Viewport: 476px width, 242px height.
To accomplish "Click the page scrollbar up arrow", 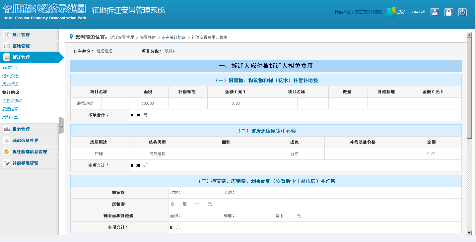I will click(469, 34).
